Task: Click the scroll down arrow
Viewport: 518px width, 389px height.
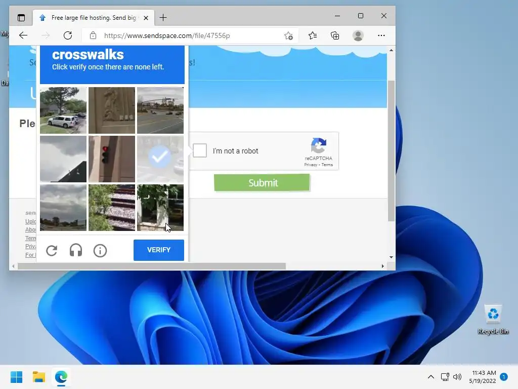Action: tap(391, 257)
